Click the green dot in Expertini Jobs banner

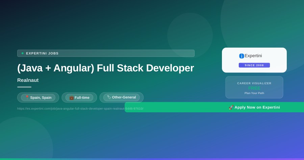[x=23, y=53]
